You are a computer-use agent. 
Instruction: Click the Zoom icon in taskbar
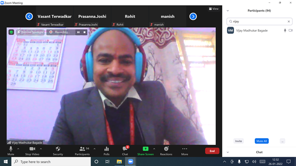(130, 162)
